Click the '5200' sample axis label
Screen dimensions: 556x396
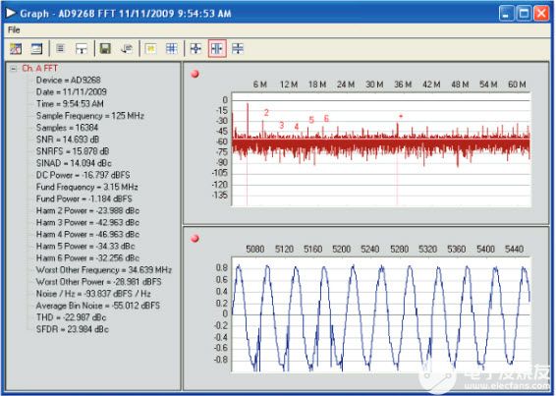coord(342,250)
